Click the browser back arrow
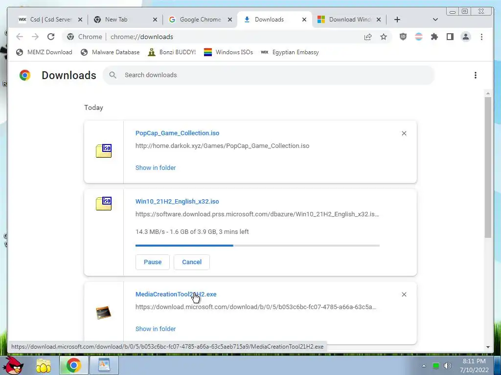 click(x=20, y=37)
